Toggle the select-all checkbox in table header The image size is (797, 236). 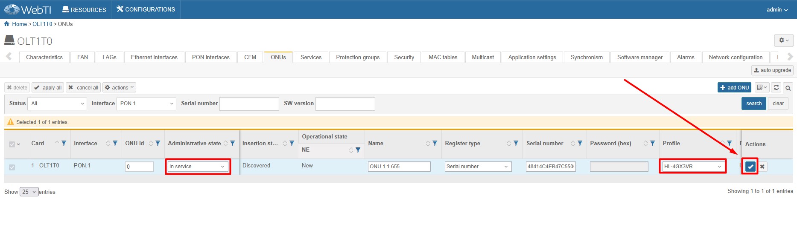click(x=12, y=144)
